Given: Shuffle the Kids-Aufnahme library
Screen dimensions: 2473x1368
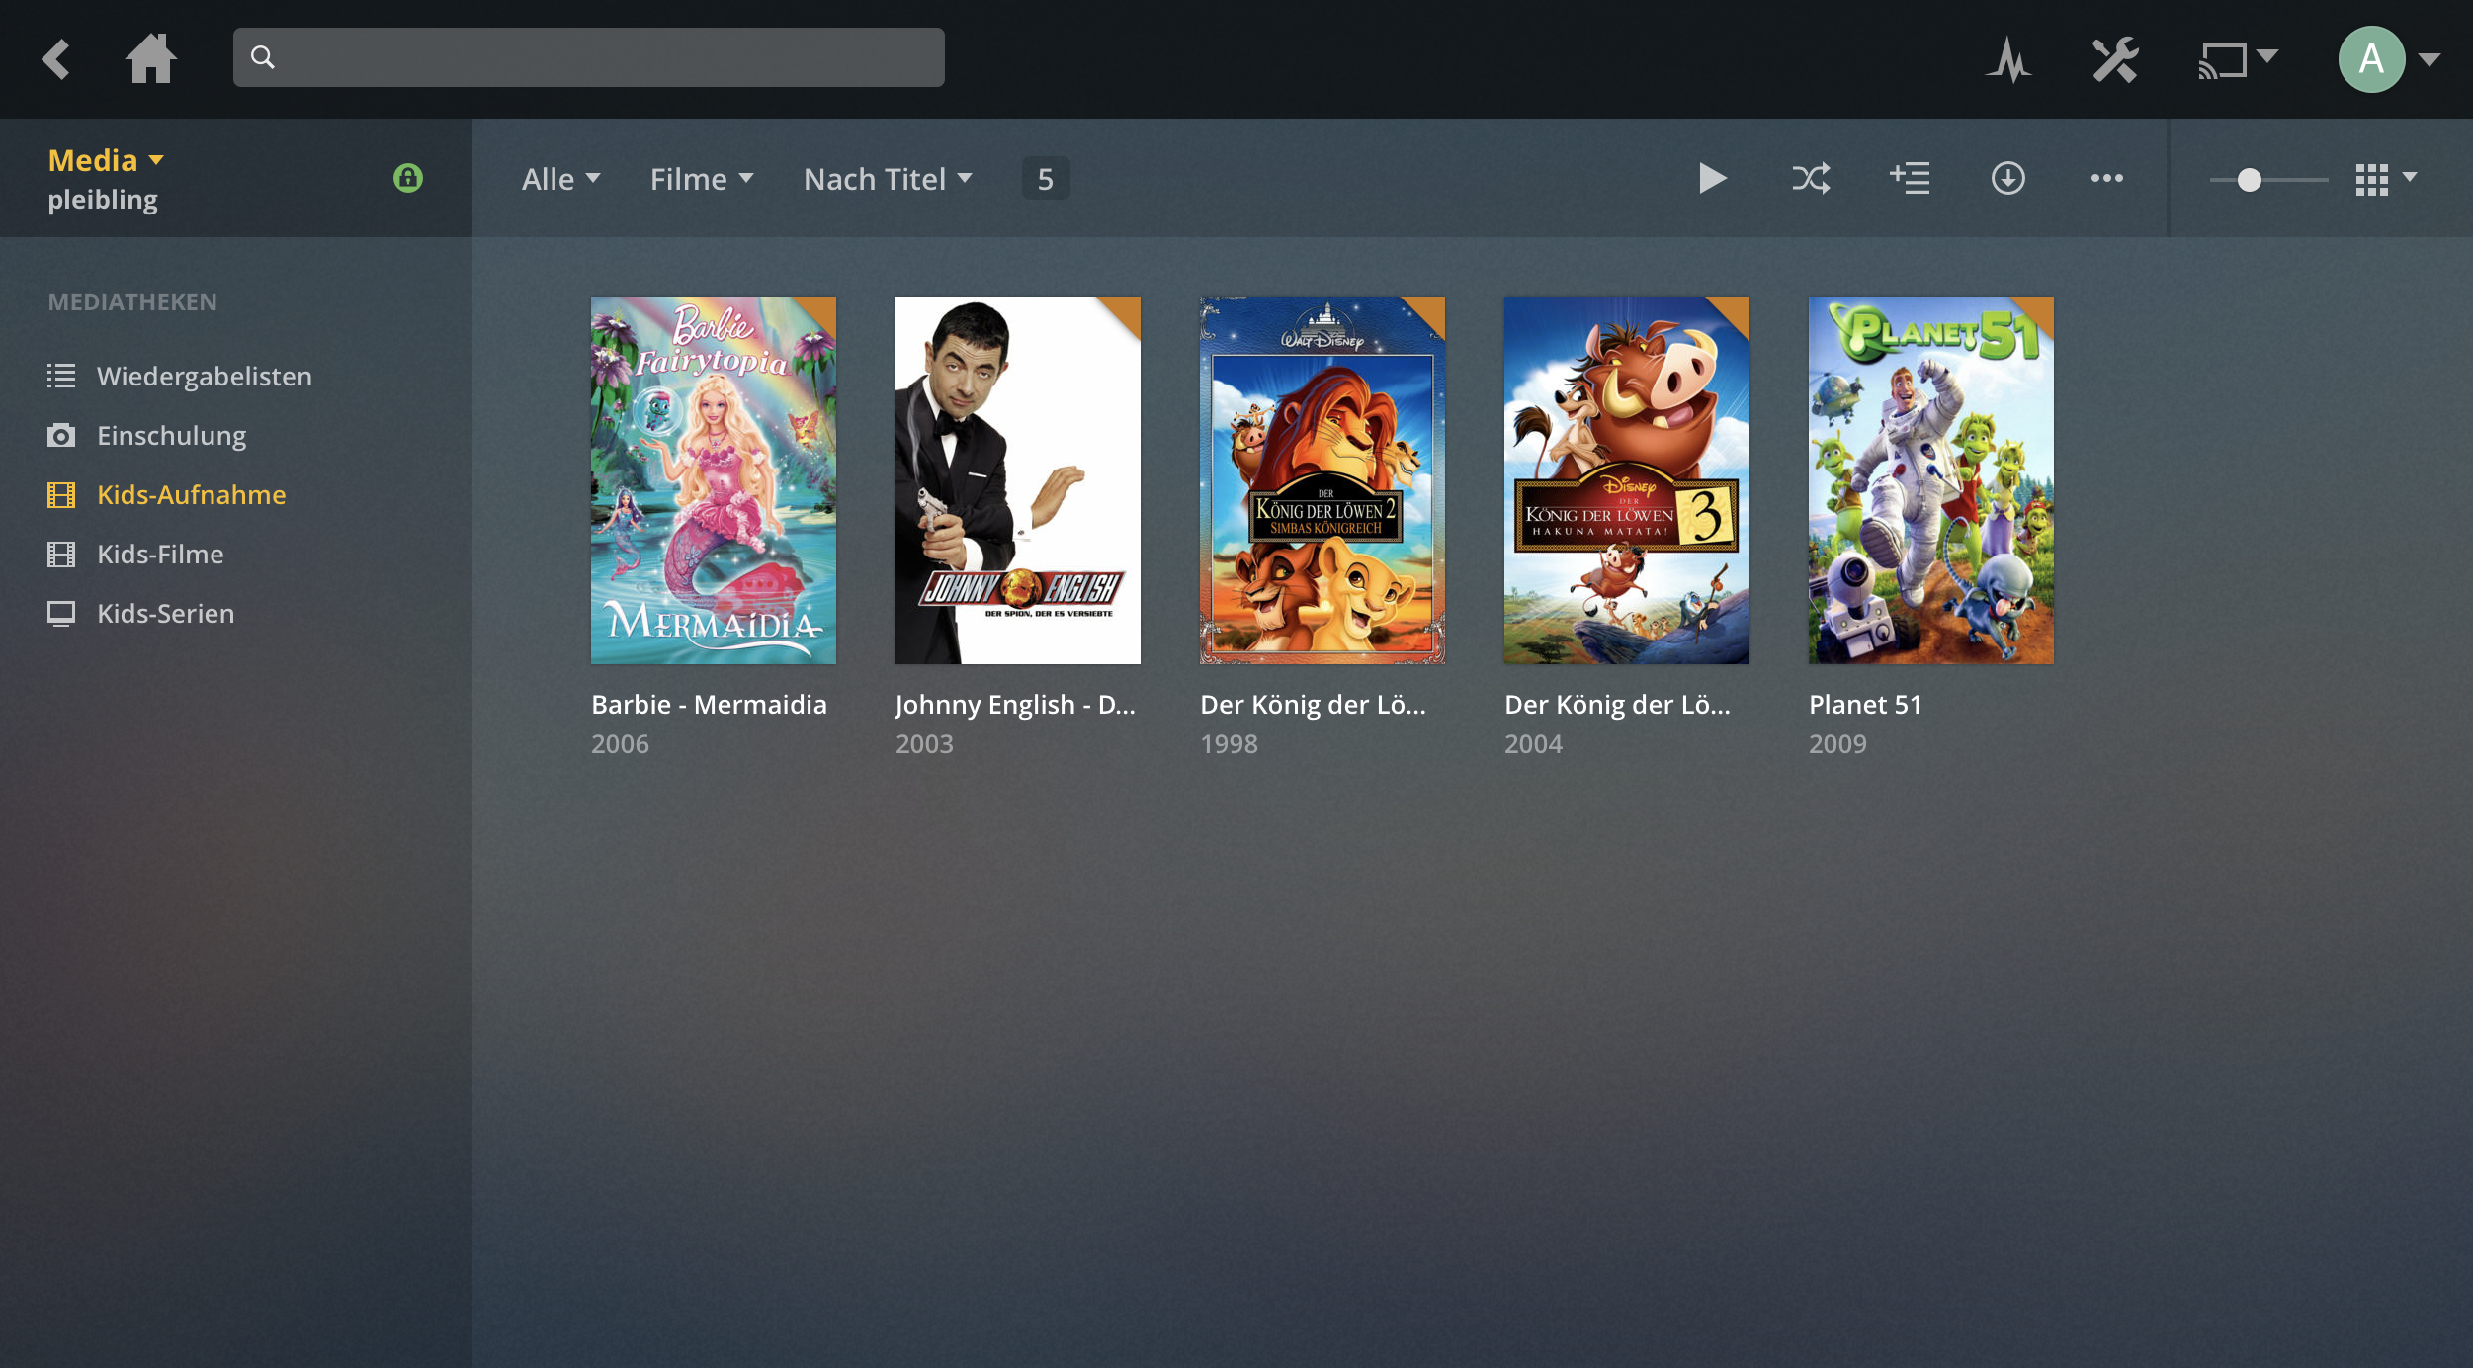Looking at the screenshot, I should tap(1811, 179).
